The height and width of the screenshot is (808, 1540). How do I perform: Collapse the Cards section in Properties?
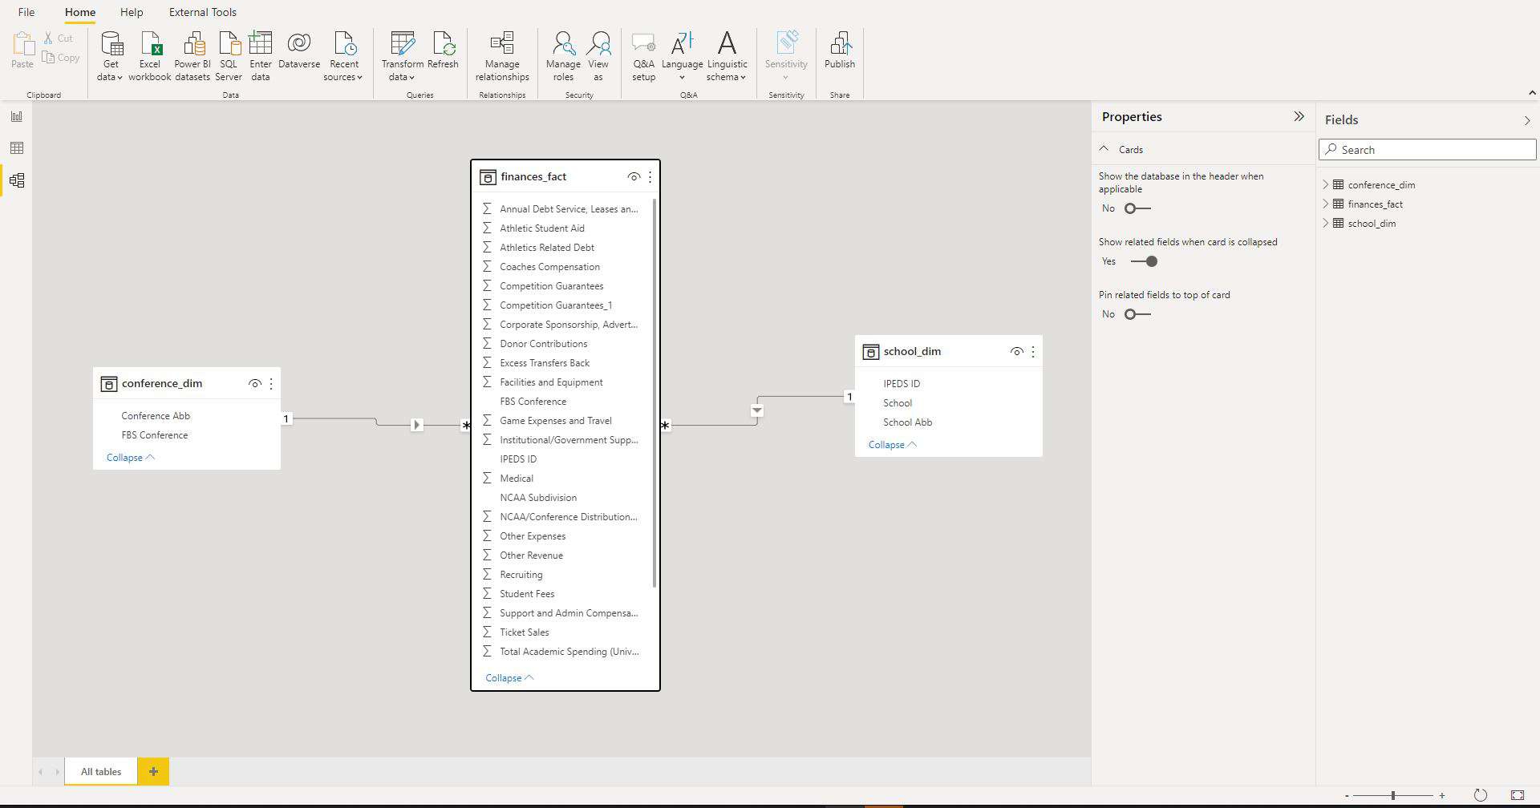pos(1105,148)
